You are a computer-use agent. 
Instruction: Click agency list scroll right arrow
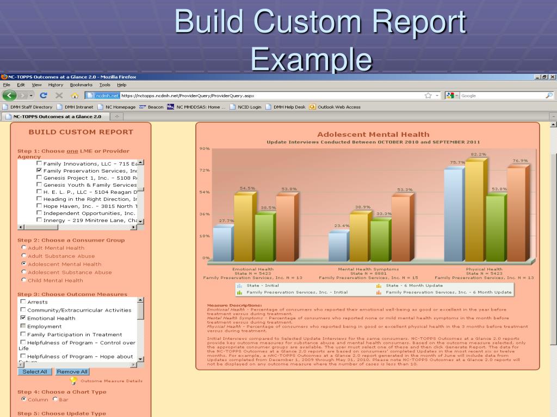[134, 227]
